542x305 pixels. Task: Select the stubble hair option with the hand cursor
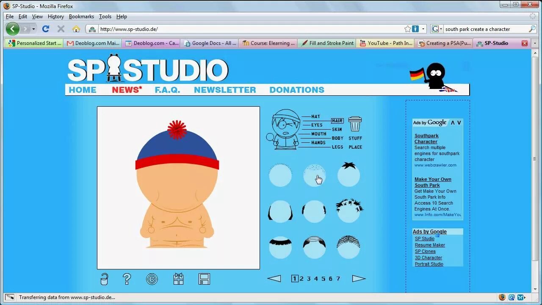(x=315, y=175)
